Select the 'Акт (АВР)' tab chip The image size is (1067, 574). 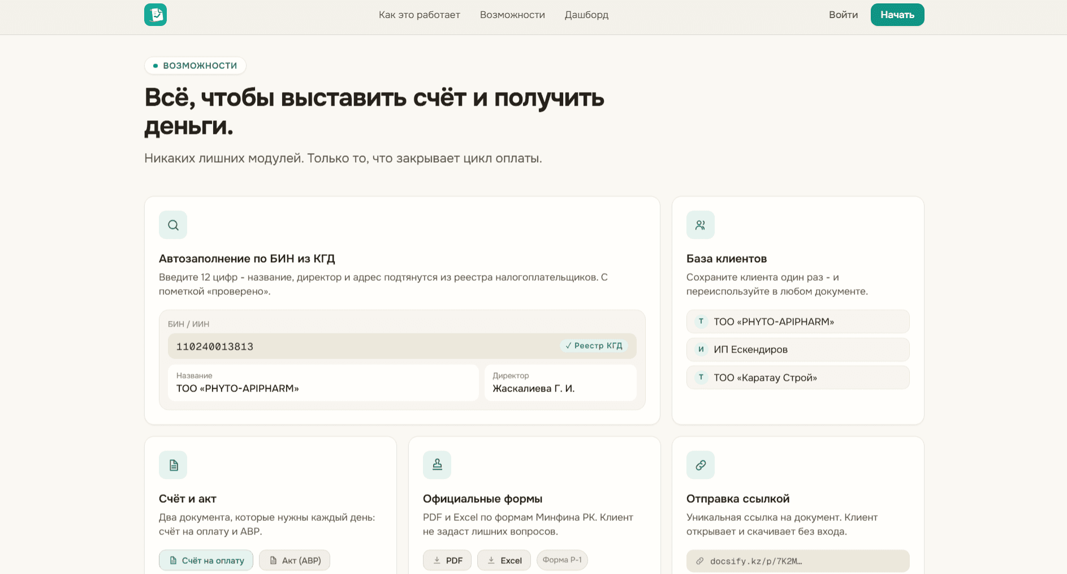coord(295,560)
